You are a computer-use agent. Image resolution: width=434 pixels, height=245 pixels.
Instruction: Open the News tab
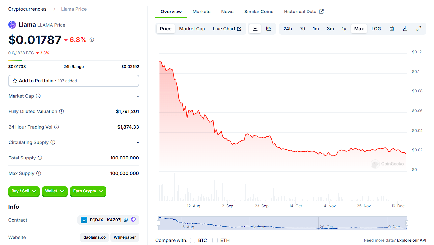227,12
